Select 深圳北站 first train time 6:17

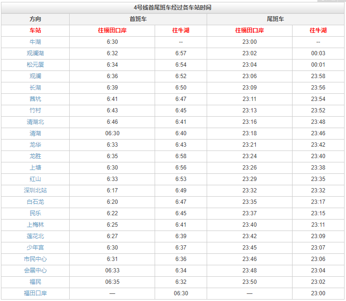112,191
